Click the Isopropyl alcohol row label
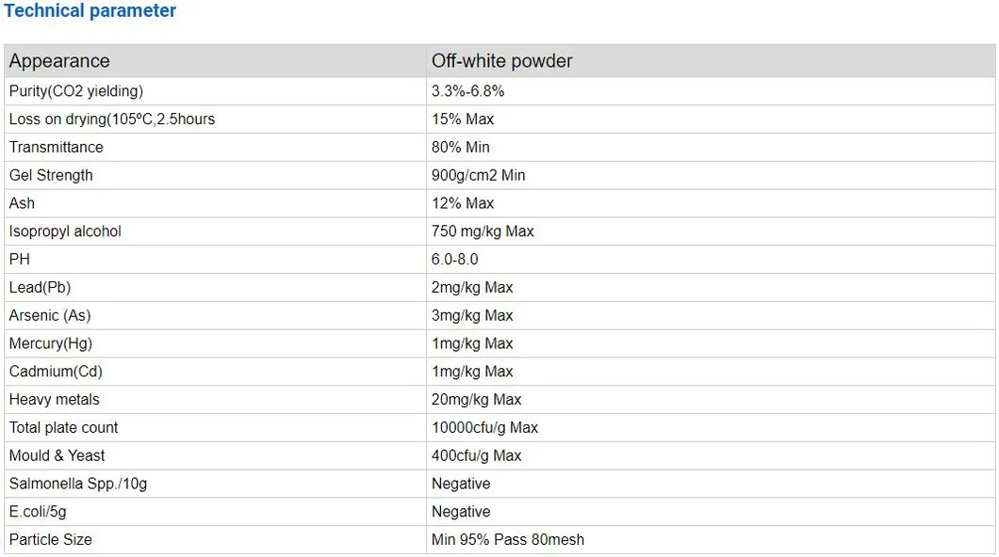The image size is (999, 557). pos(65,231)
